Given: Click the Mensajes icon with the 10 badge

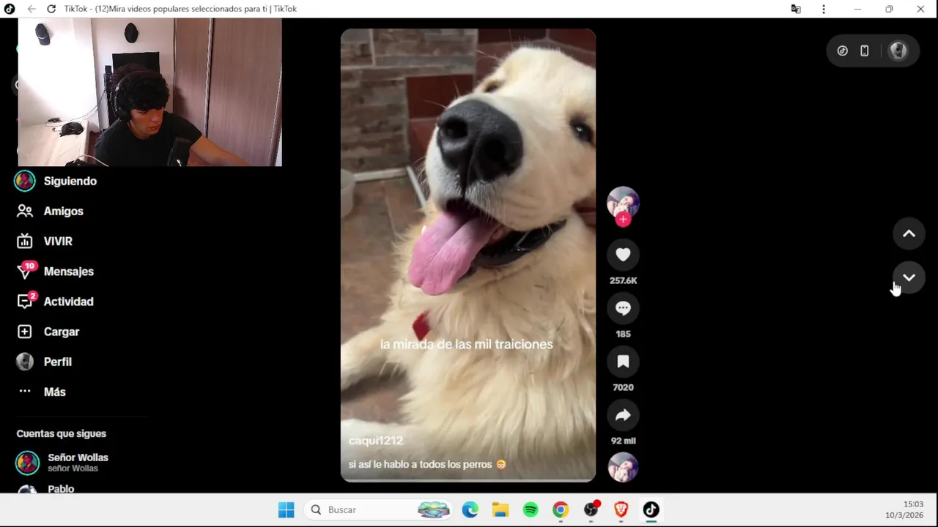Looking at the screenshot, I should (x=25, y=271).
